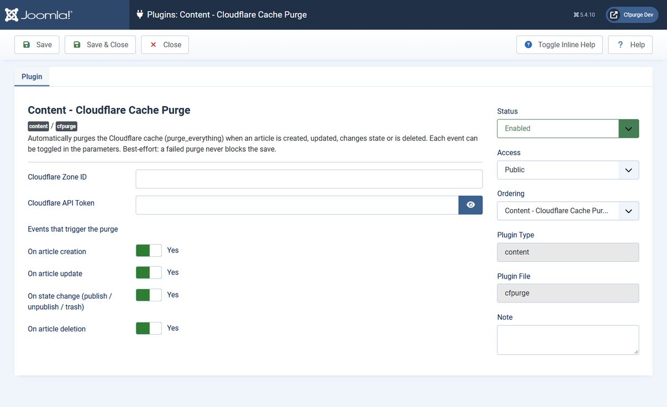Open the Ordering dropdown
Screen dimensions: 667x407
click(x=568, y=211)
